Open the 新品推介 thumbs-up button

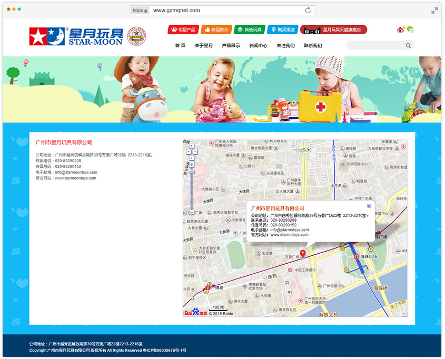pyautogui.click(x=216, y=29)
